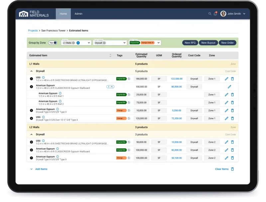The height and width of the screenshot is (202, 266).
Task: Delete item 7 in L2 Walls
Action: [x=232, y=158]
